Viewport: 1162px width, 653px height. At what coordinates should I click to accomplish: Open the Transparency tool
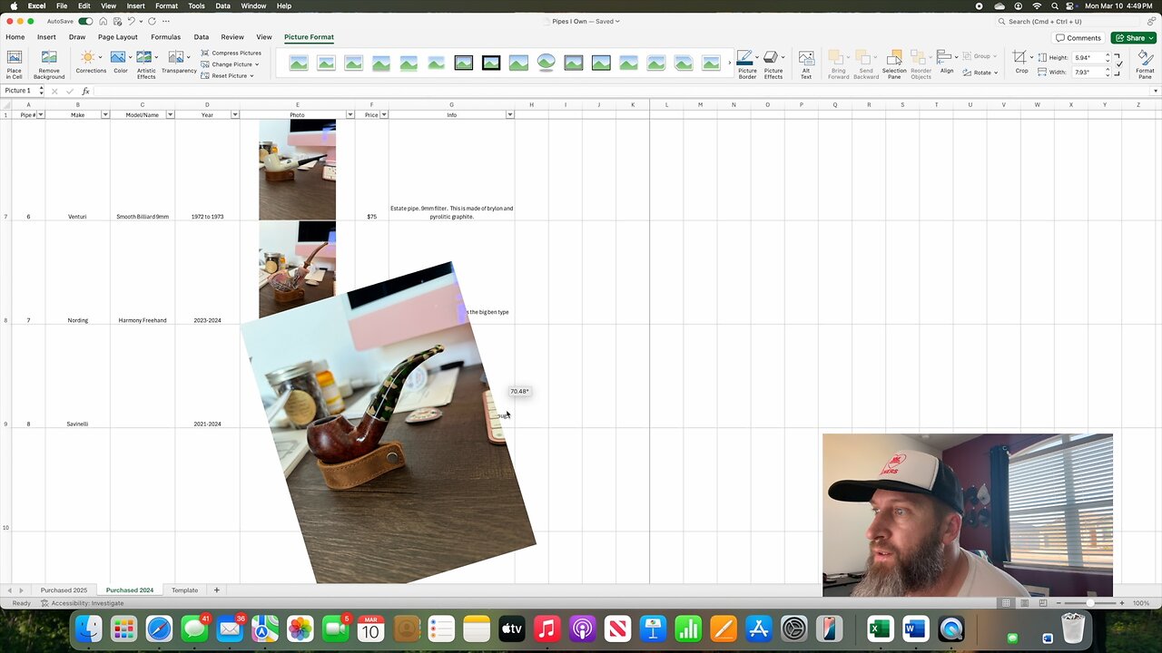point(179,63)
